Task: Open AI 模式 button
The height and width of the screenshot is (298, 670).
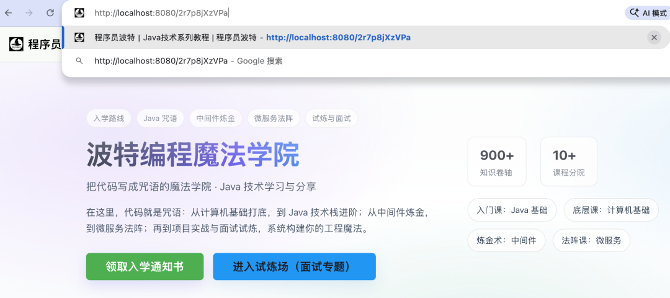Action: coord(648,13)
